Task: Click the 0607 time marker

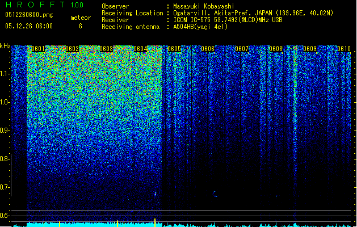Action: [x=242, y=49]
